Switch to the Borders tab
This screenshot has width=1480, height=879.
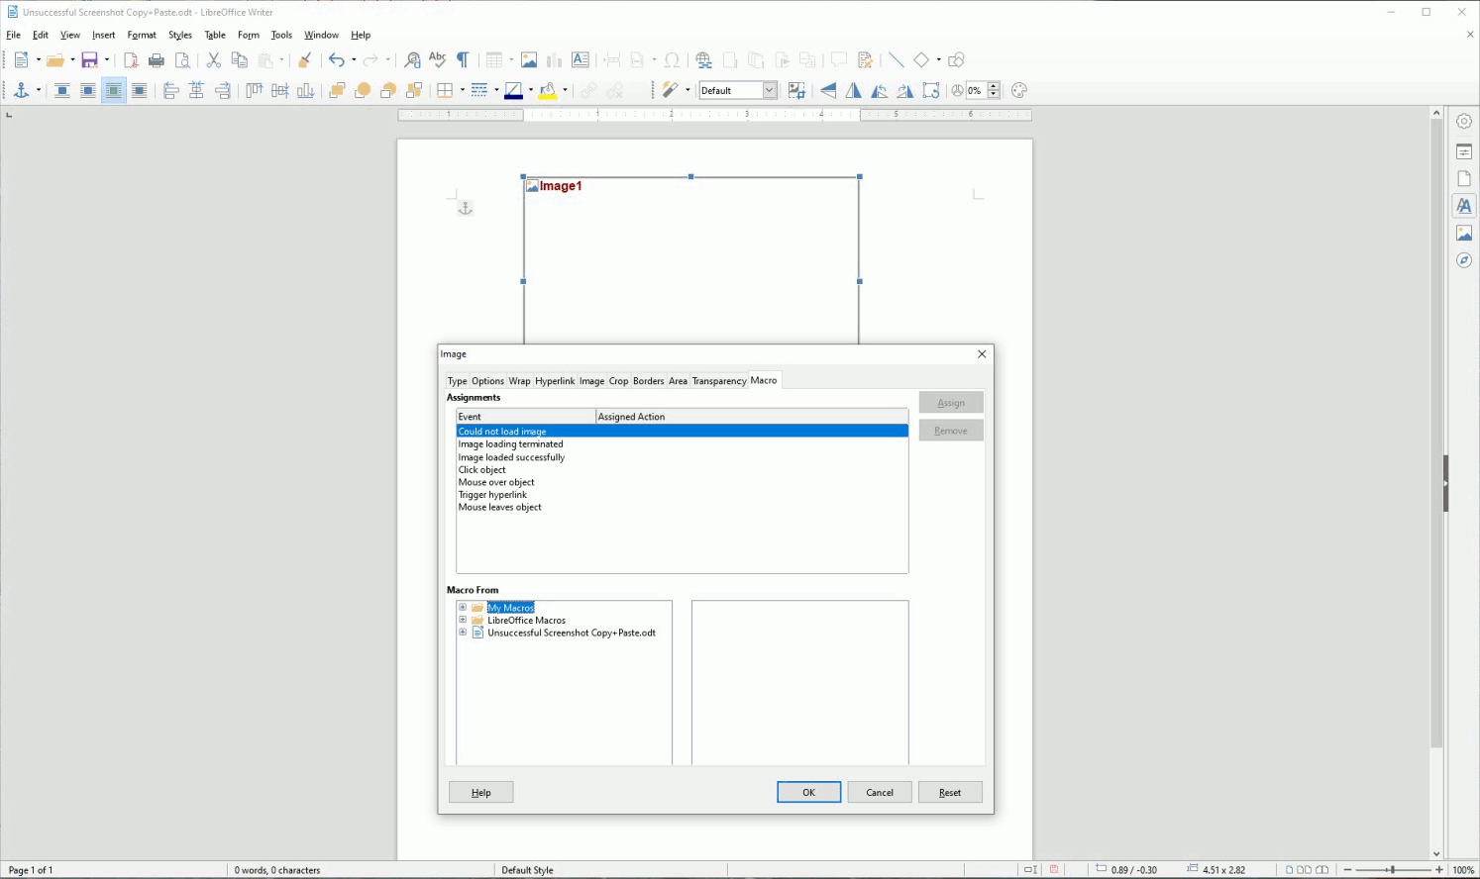[649, 381]
